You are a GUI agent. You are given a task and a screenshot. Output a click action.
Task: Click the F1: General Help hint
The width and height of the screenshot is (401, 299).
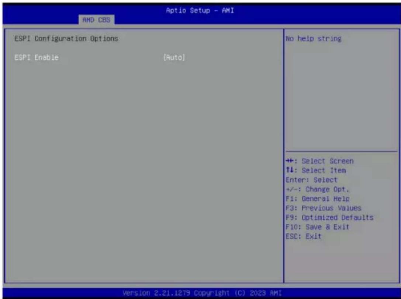(x=318, y=198)
